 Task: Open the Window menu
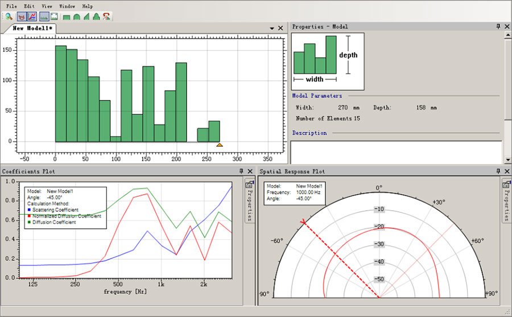click(67, 6)
